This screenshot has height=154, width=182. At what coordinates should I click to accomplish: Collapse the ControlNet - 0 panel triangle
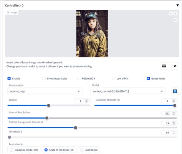point(177,5)
